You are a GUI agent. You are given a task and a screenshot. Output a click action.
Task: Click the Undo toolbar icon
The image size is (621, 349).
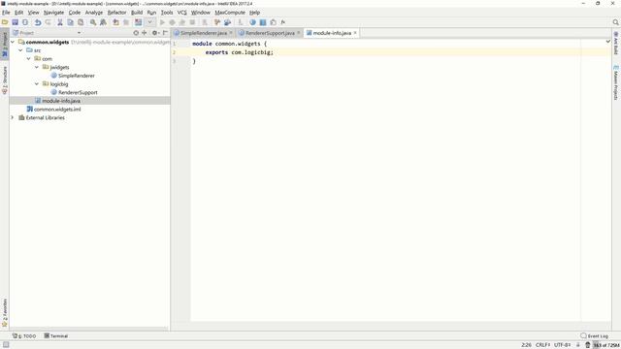coord(38,22)
